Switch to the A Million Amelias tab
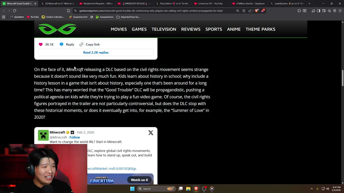 pyautogui.click(x=249, y=3)
